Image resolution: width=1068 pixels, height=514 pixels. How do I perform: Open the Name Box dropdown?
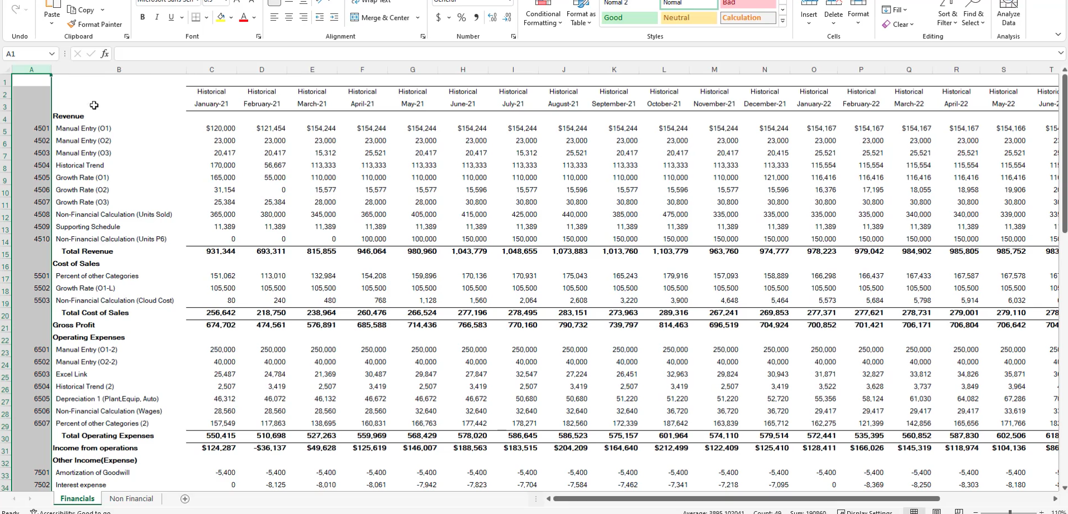coord(52,54)
